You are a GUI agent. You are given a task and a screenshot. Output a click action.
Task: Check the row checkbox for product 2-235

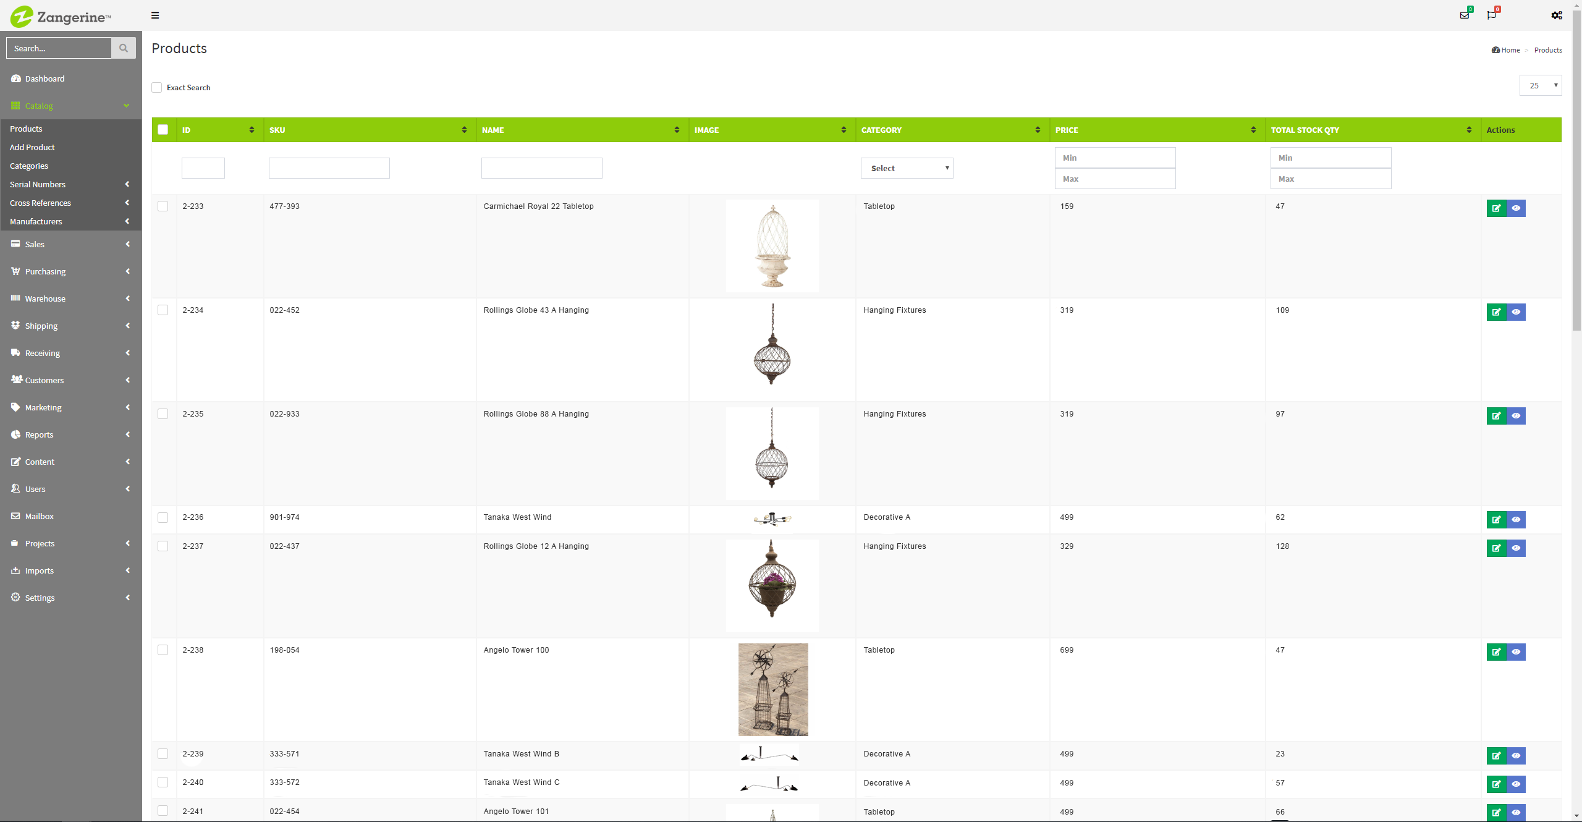click(163, 414)
